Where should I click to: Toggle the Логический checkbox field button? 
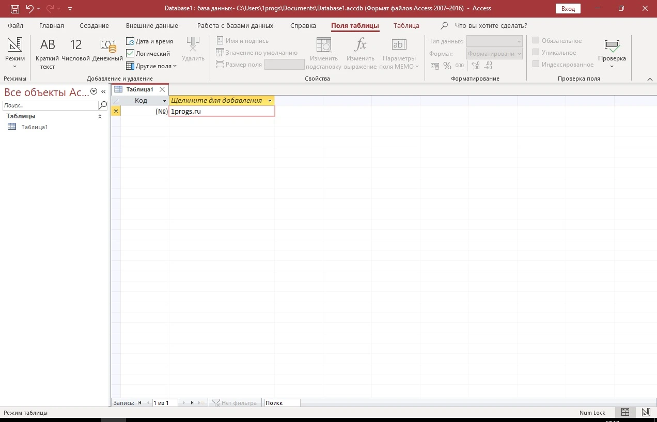pyautogui.click(x=148, y=54)
